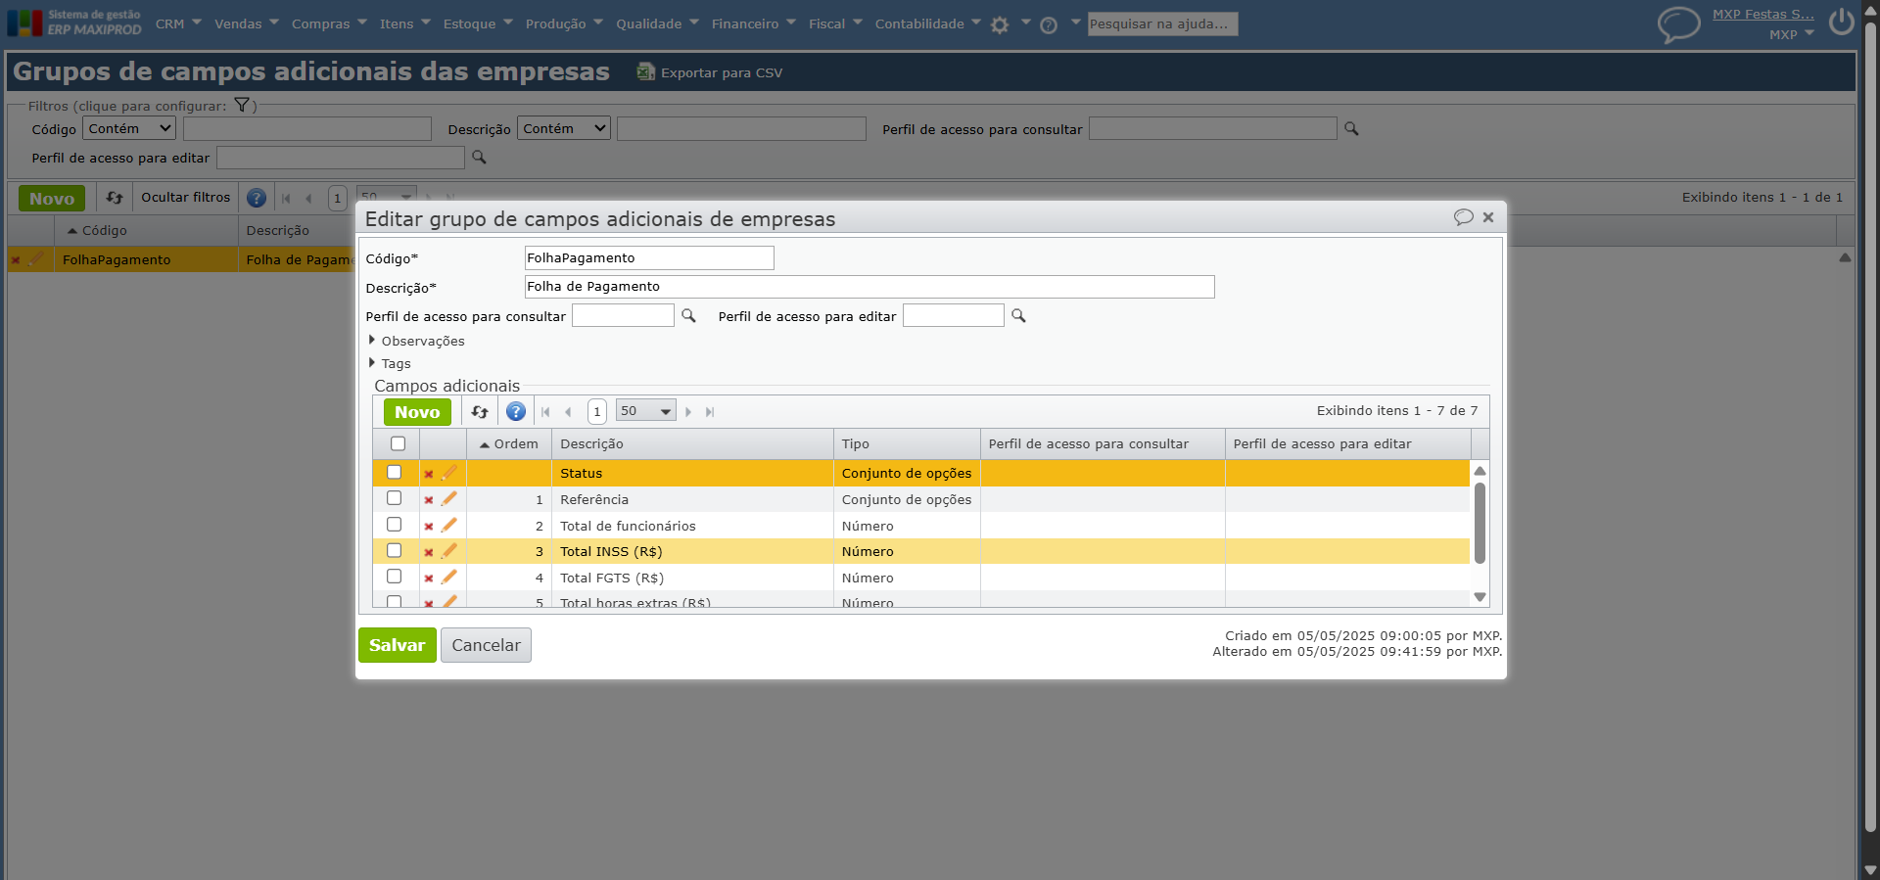Go to previous page of Campos adicionais
Viewport: 1880px width, 880px height.
(568, 412)
